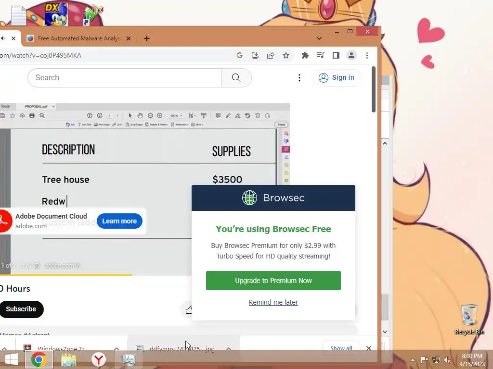
Task: Expand WindowsZone.7z download options chevron
Action: [x=117, y=349]
